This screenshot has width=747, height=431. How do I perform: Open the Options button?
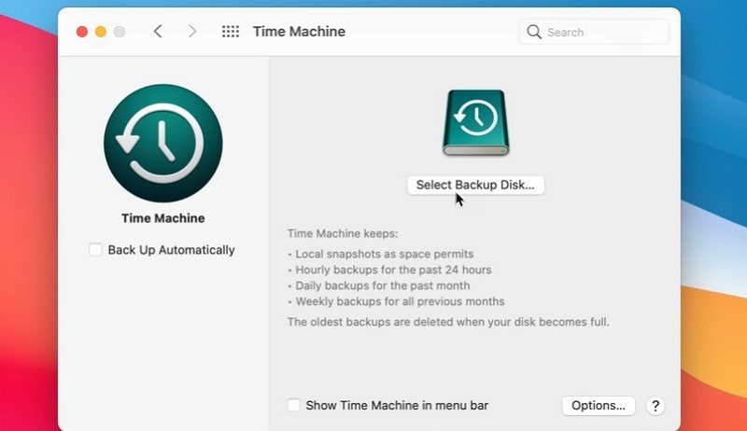point(599,406)
